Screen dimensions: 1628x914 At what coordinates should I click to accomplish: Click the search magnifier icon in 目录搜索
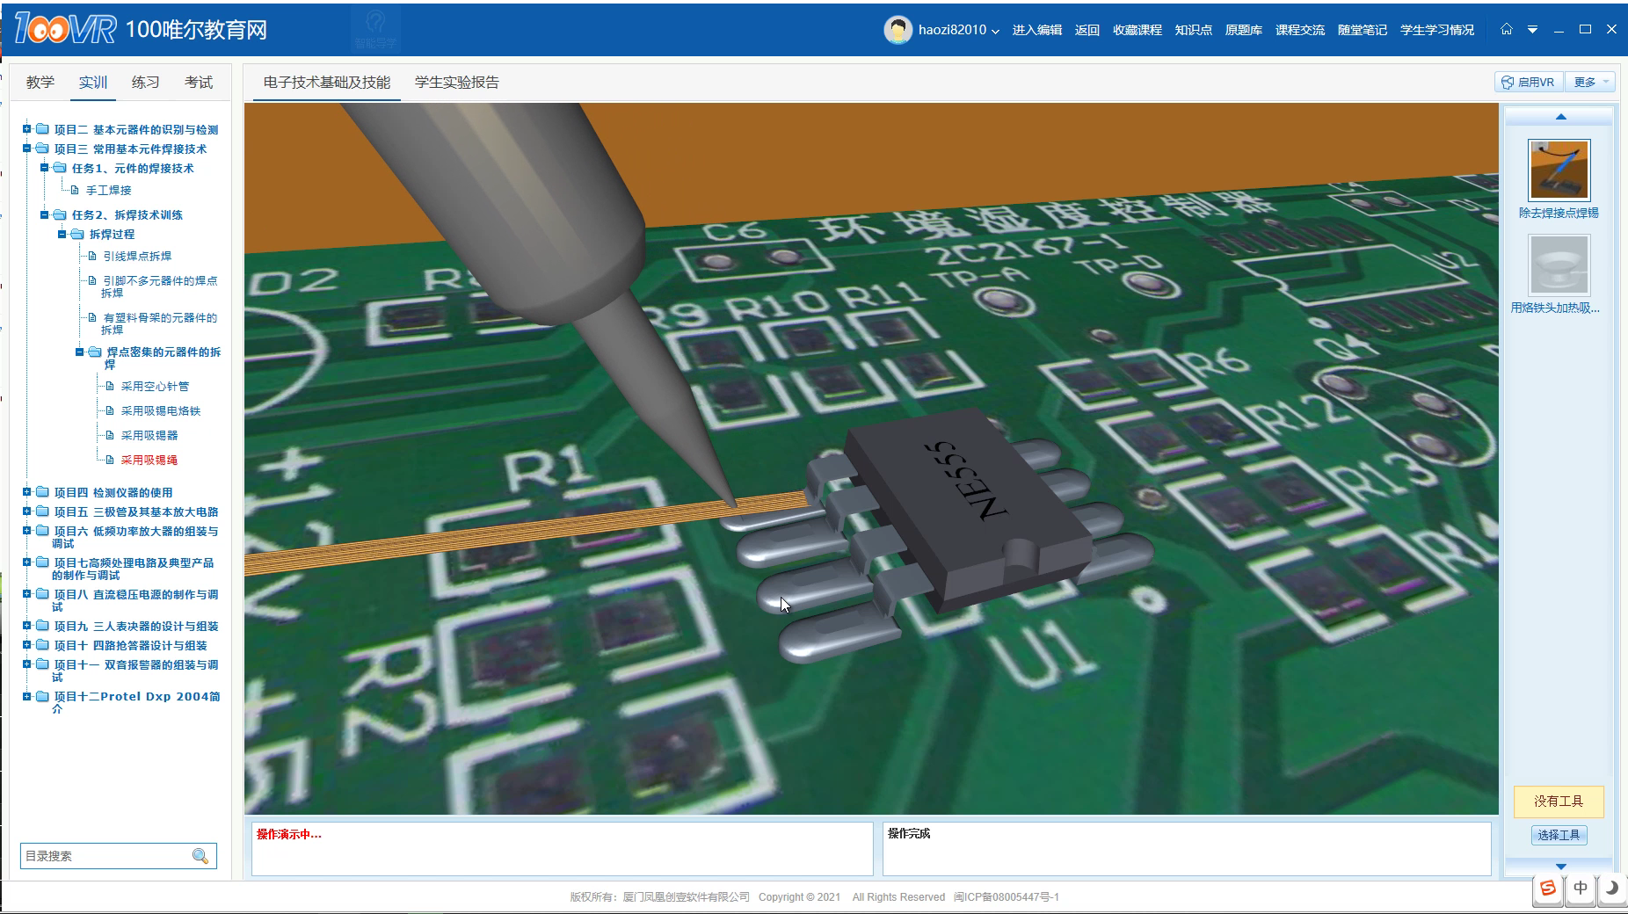click(200, 856)
